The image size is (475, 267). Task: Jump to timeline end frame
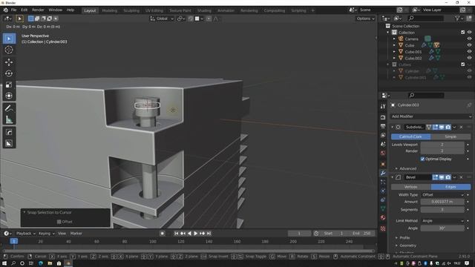209,234
